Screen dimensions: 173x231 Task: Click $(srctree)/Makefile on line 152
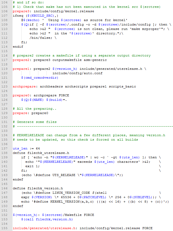[x=62, y=215]
